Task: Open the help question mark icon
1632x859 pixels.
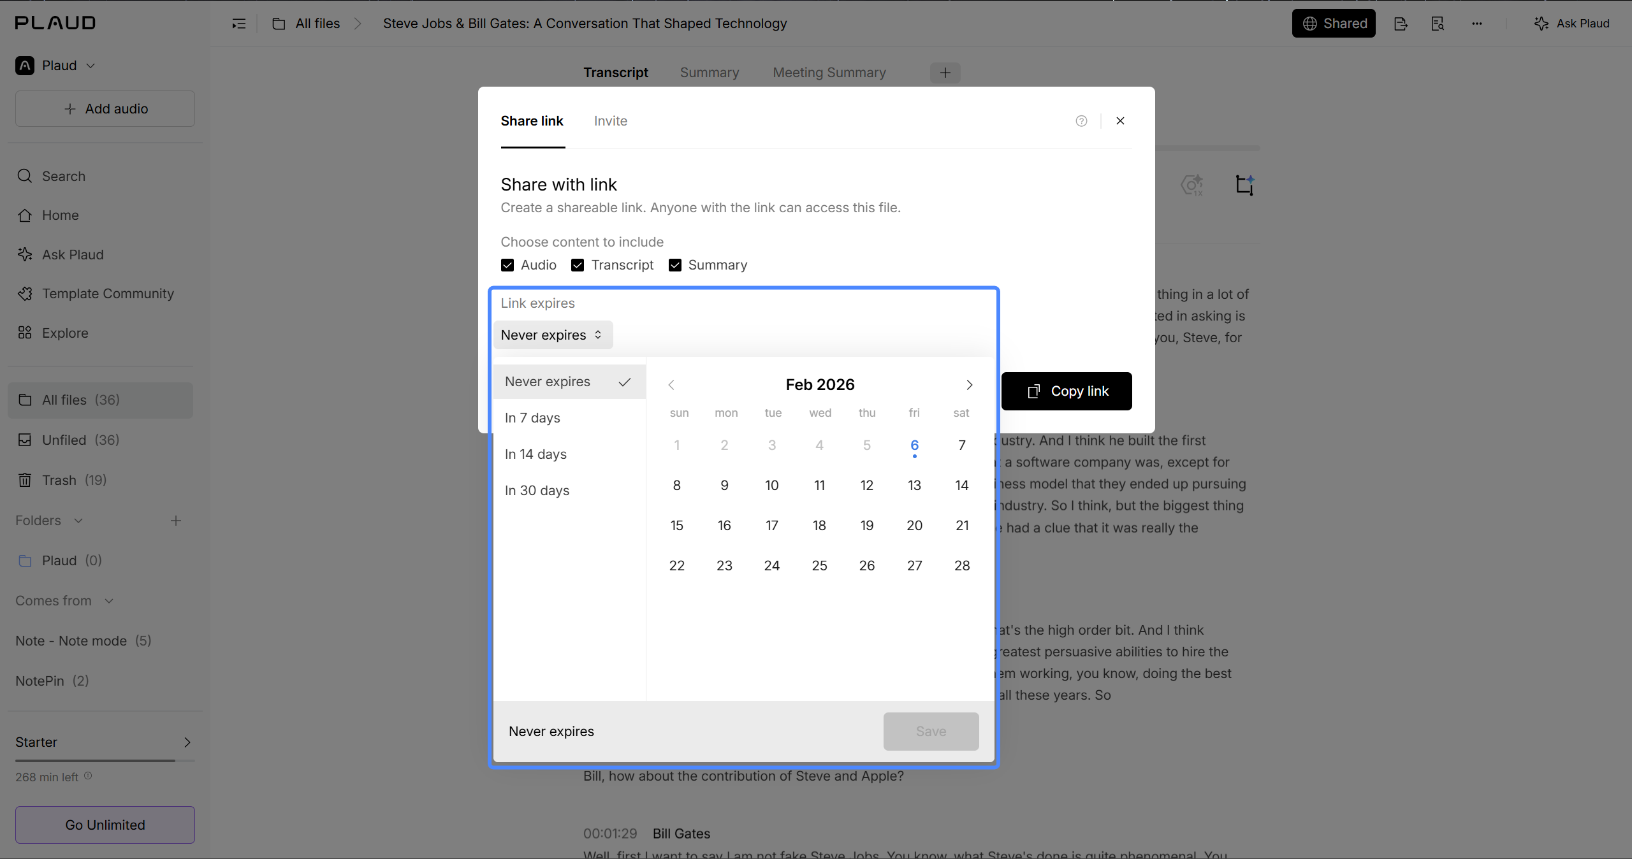Action: [1081, 121]
